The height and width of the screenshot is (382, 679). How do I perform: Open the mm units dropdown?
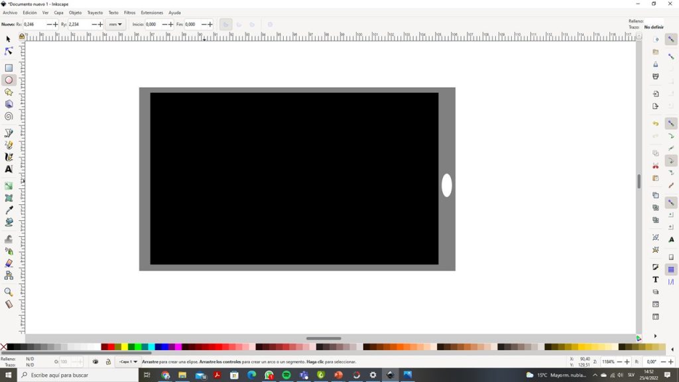pyautogui.click(x=115, y=25)
